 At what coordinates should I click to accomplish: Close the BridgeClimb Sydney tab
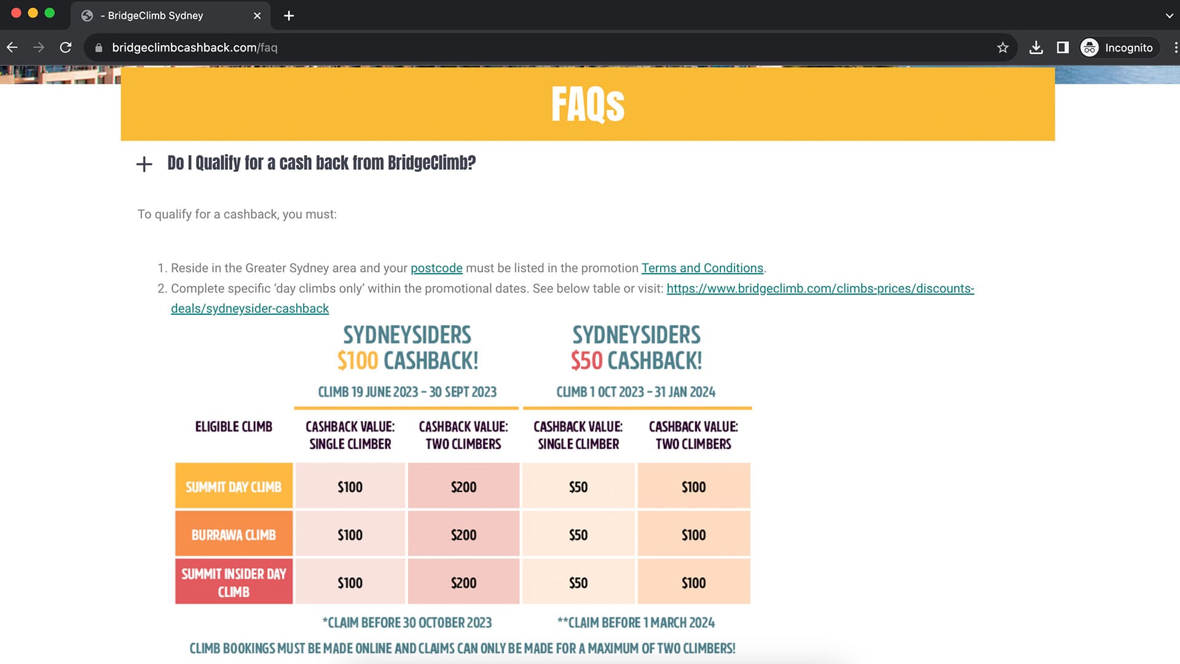coord(258,15)
